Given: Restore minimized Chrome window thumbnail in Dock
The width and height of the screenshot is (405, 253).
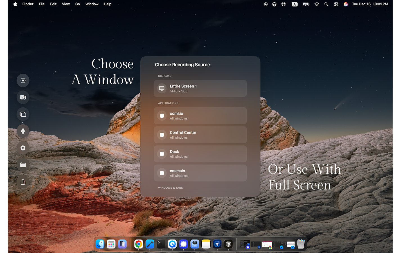Looking at the screenshot, I should tap(267, 245).
